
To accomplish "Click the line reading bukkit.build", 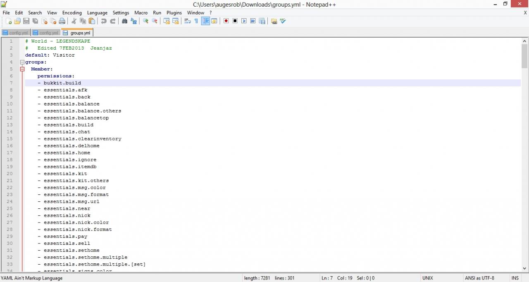I will tap(273, 83).
